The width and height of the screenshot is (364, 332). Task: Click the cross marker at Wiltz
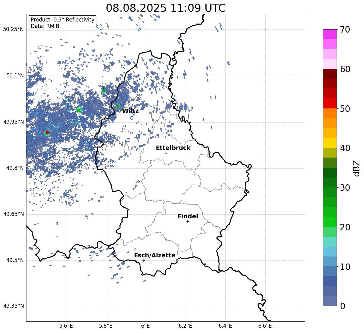click(x=132, y=116)
